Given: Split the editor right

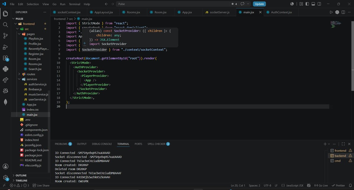Looking at the screenshot, I should click(343, 12).
